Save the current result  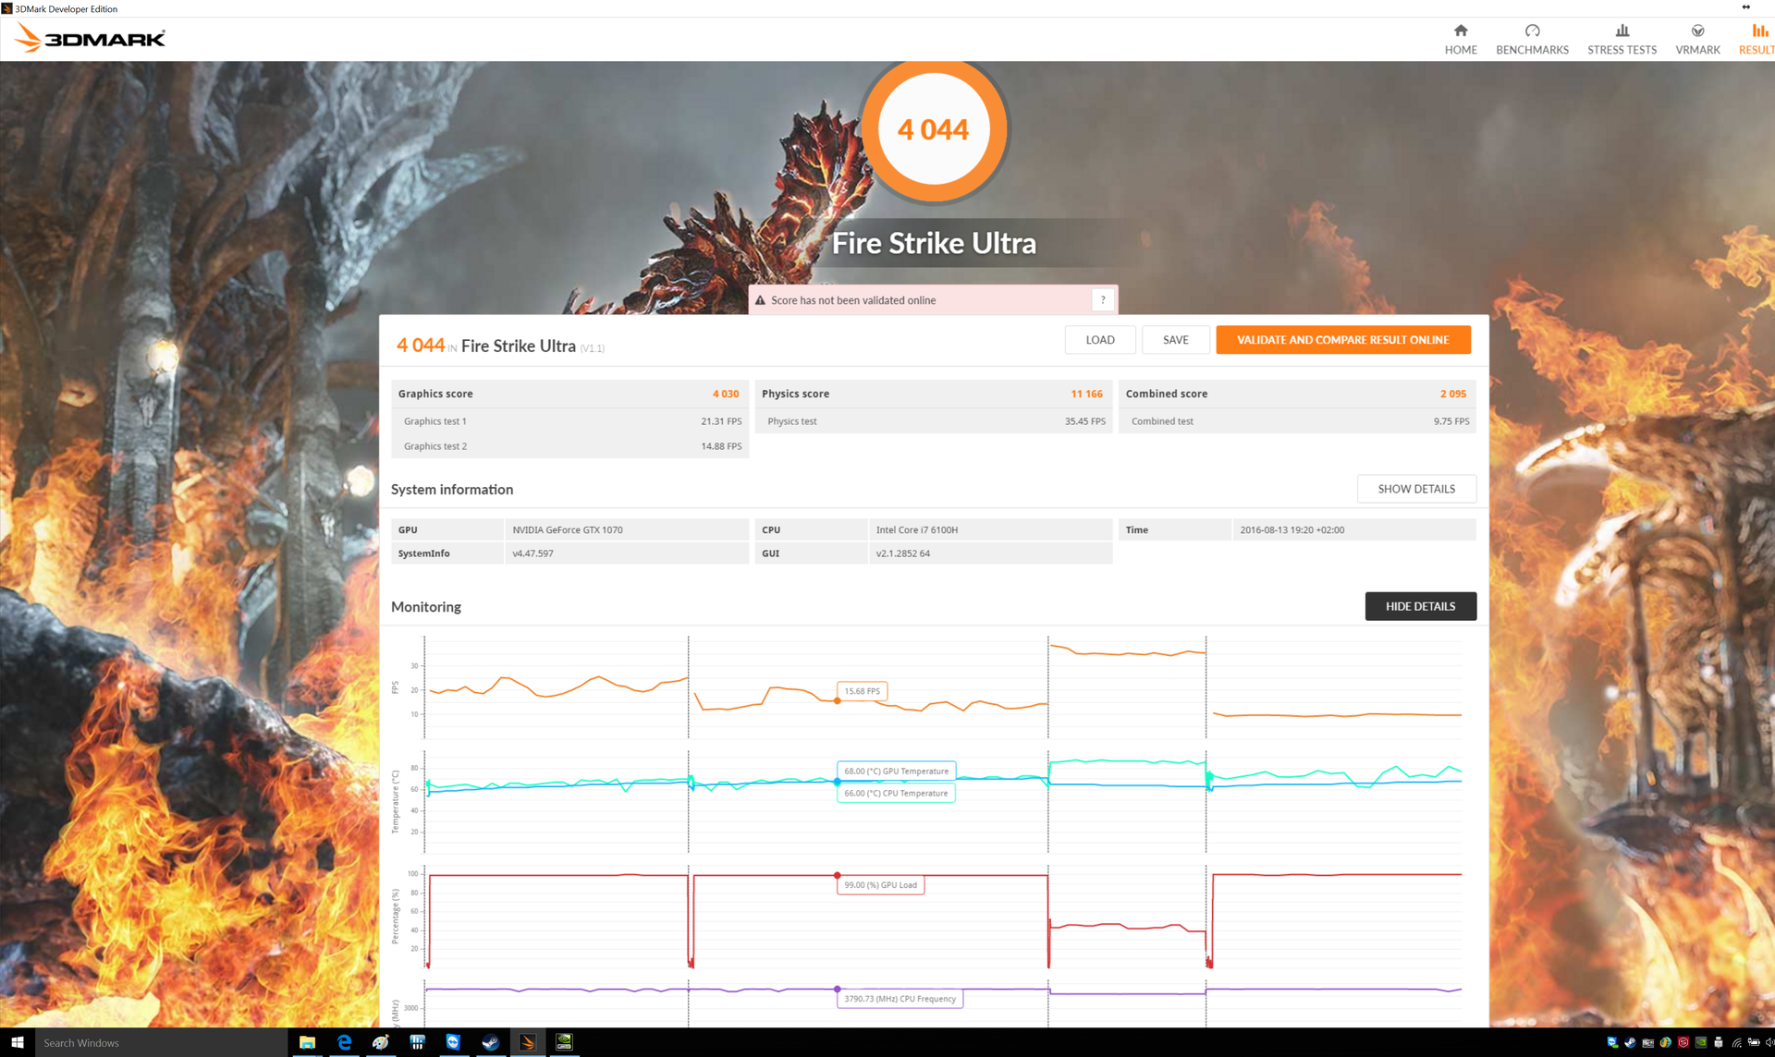(1175, 340)
